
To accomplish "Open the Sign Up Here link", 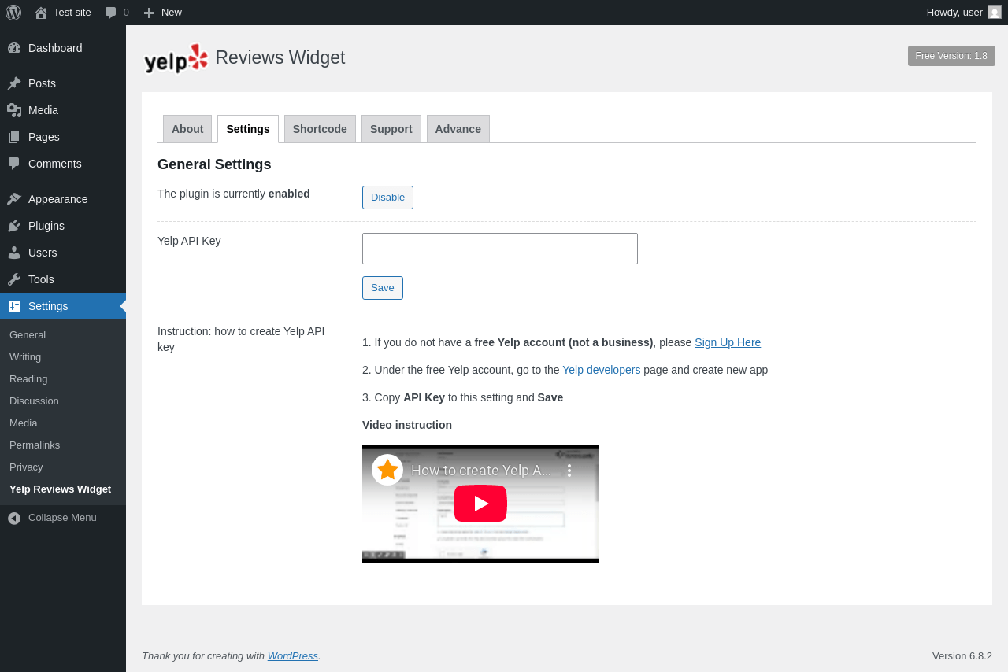I will (728, 342).
